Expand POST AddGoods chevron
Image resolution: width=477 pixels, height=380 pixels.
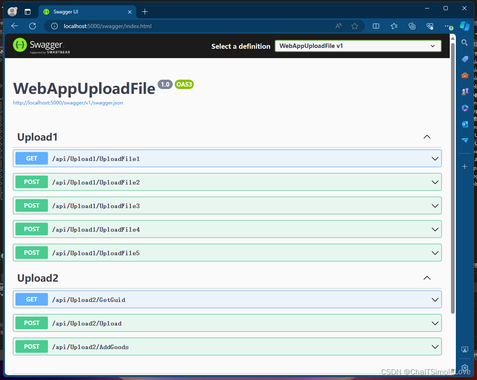435,347
